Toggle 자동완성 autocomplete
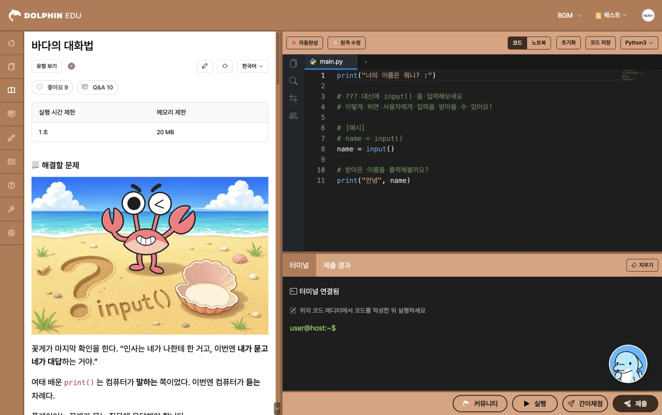 pos(305,43)
